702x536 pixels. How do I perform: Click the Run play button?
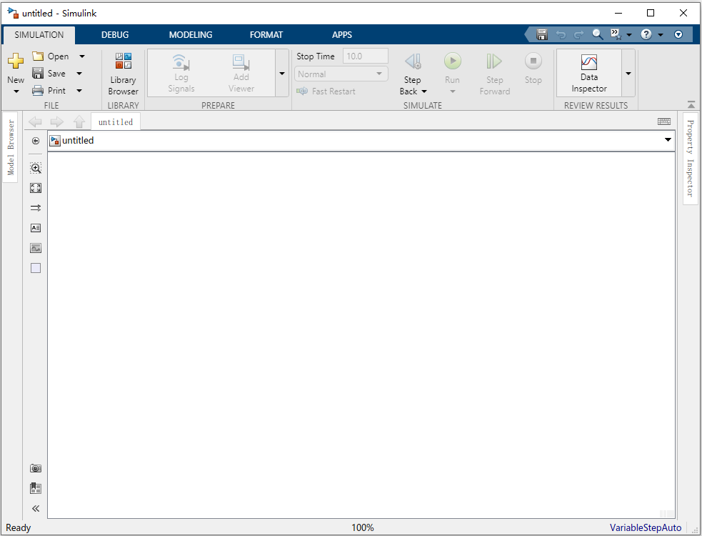click(453, 61)
